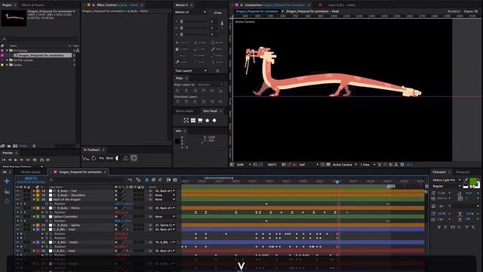This screenshot has width=483, height=272.
Task: Switch to the Render Queue tab
Action: point(31,172)
